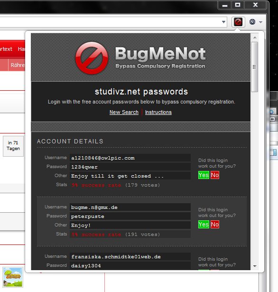The image size is (278, 292).
Task: Open the globe icon toolbar button
Action: click(x=252, y=22)
